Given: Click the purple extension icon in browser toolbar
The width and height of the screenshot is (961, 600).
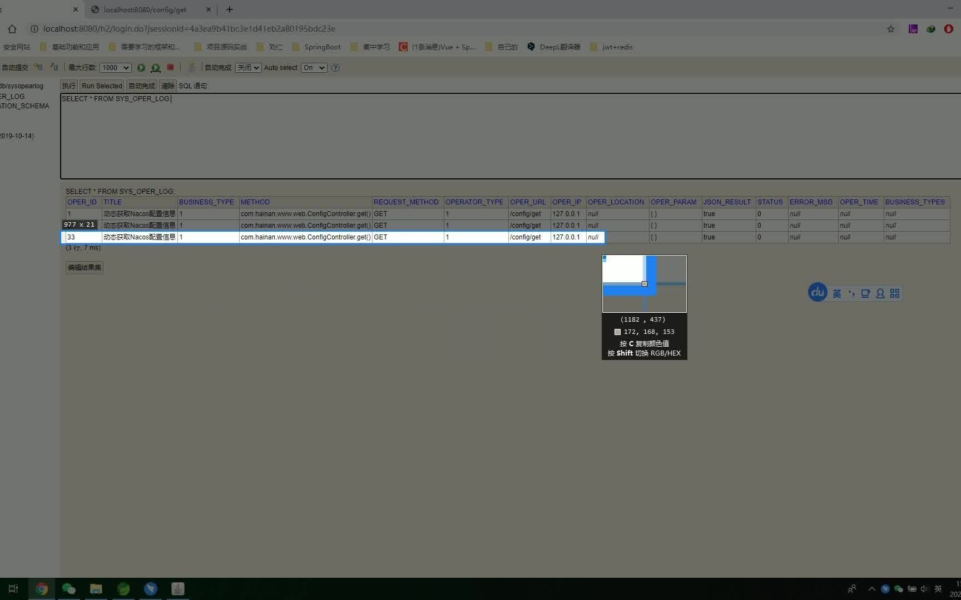Looking at the screenshot, I should (913, 29).
